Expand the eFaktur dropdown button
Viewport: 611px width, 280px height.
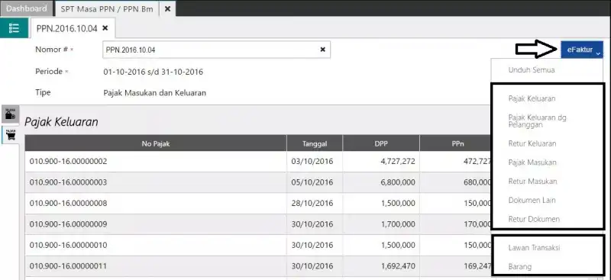click(582, 50)
